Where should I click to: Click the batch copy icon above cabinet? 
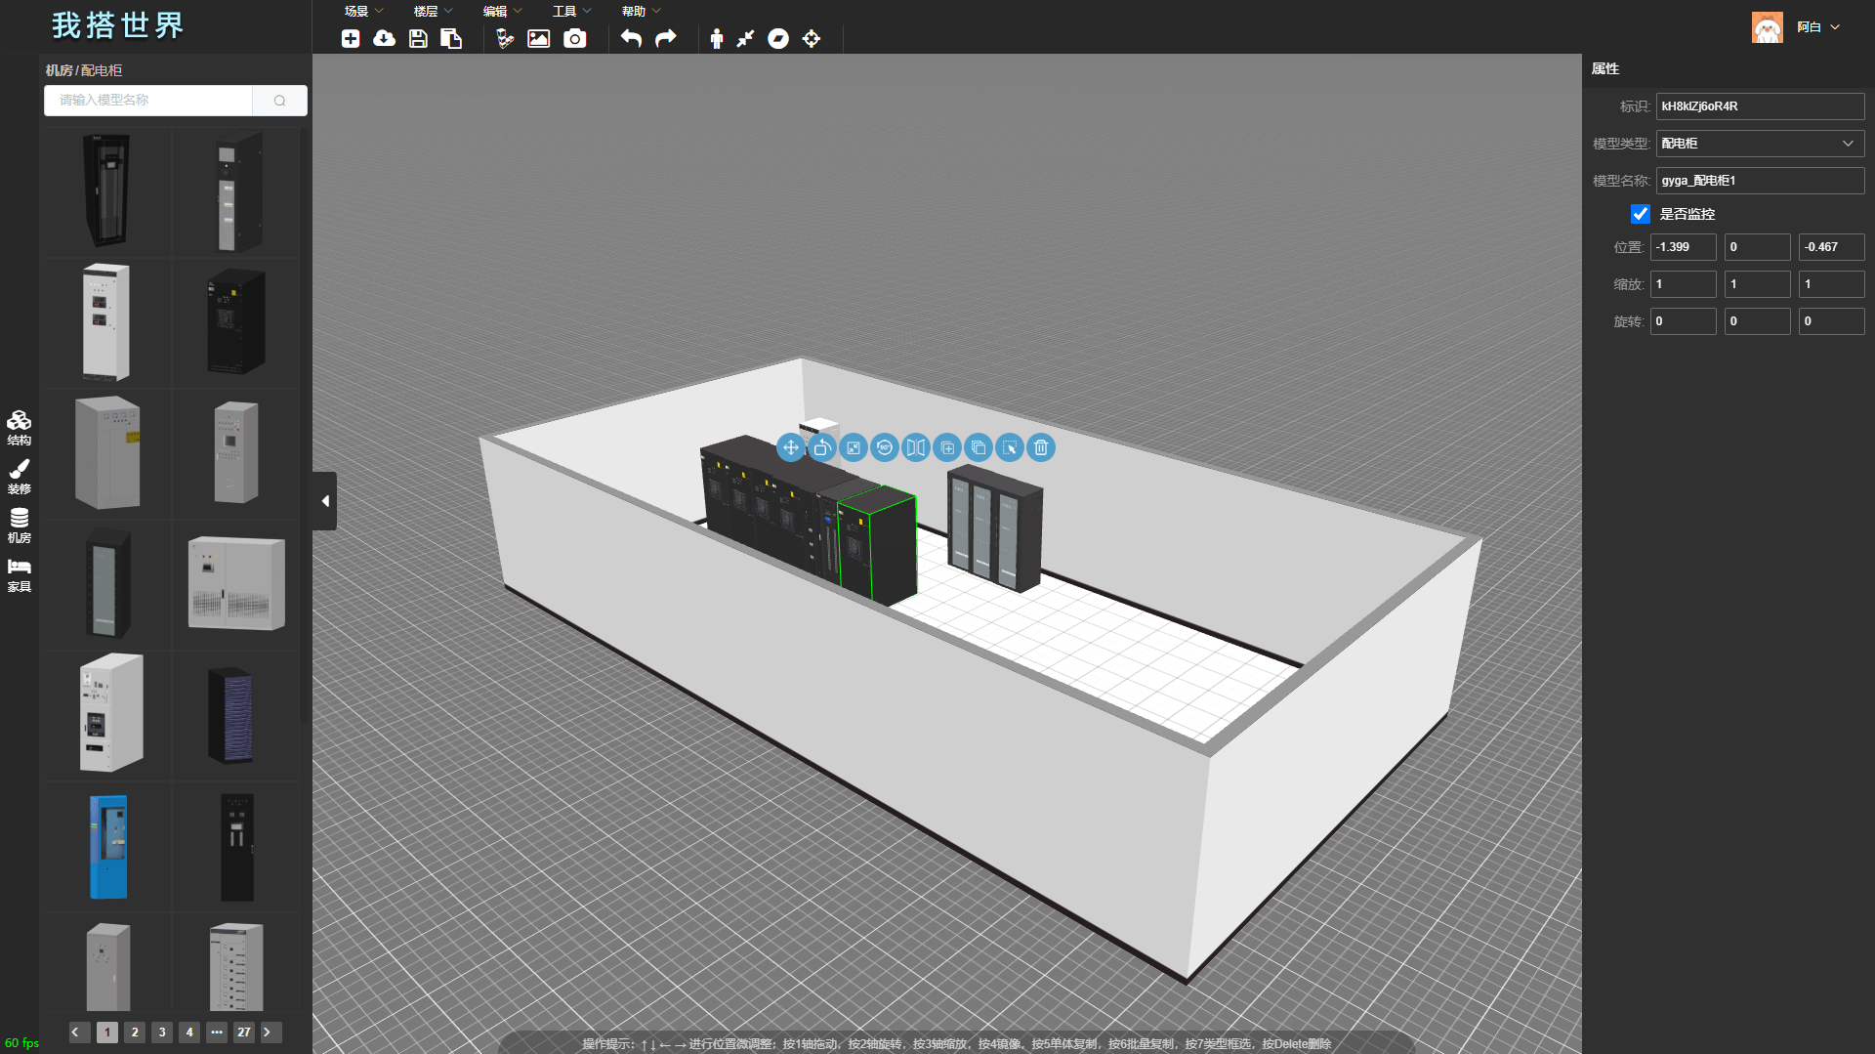click(x=979, y=448)
